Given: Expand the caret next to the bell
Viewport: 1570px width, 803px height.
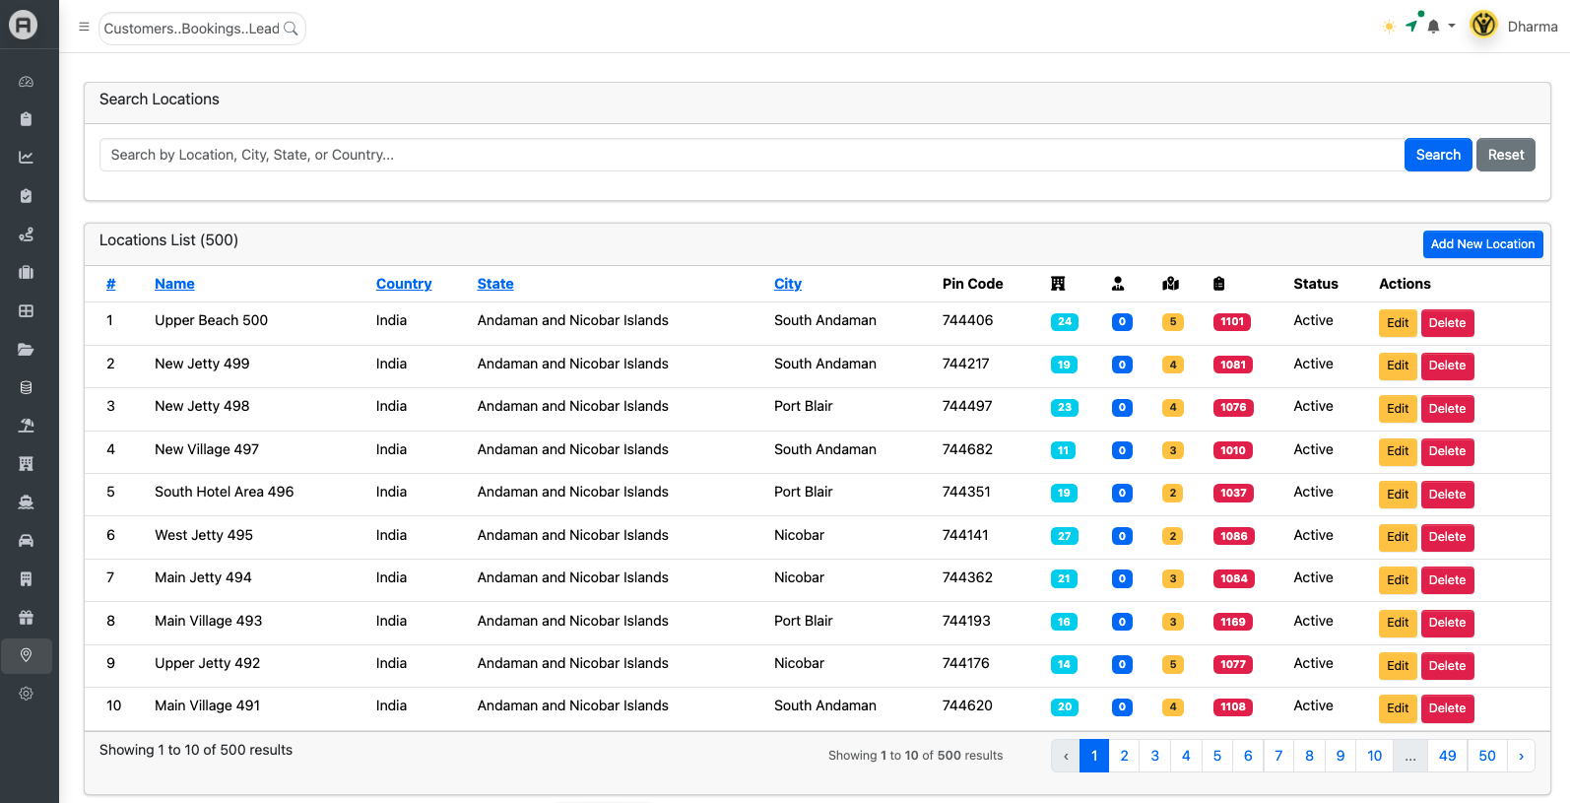Looking at the screenshot, I should pos(1452,27).
